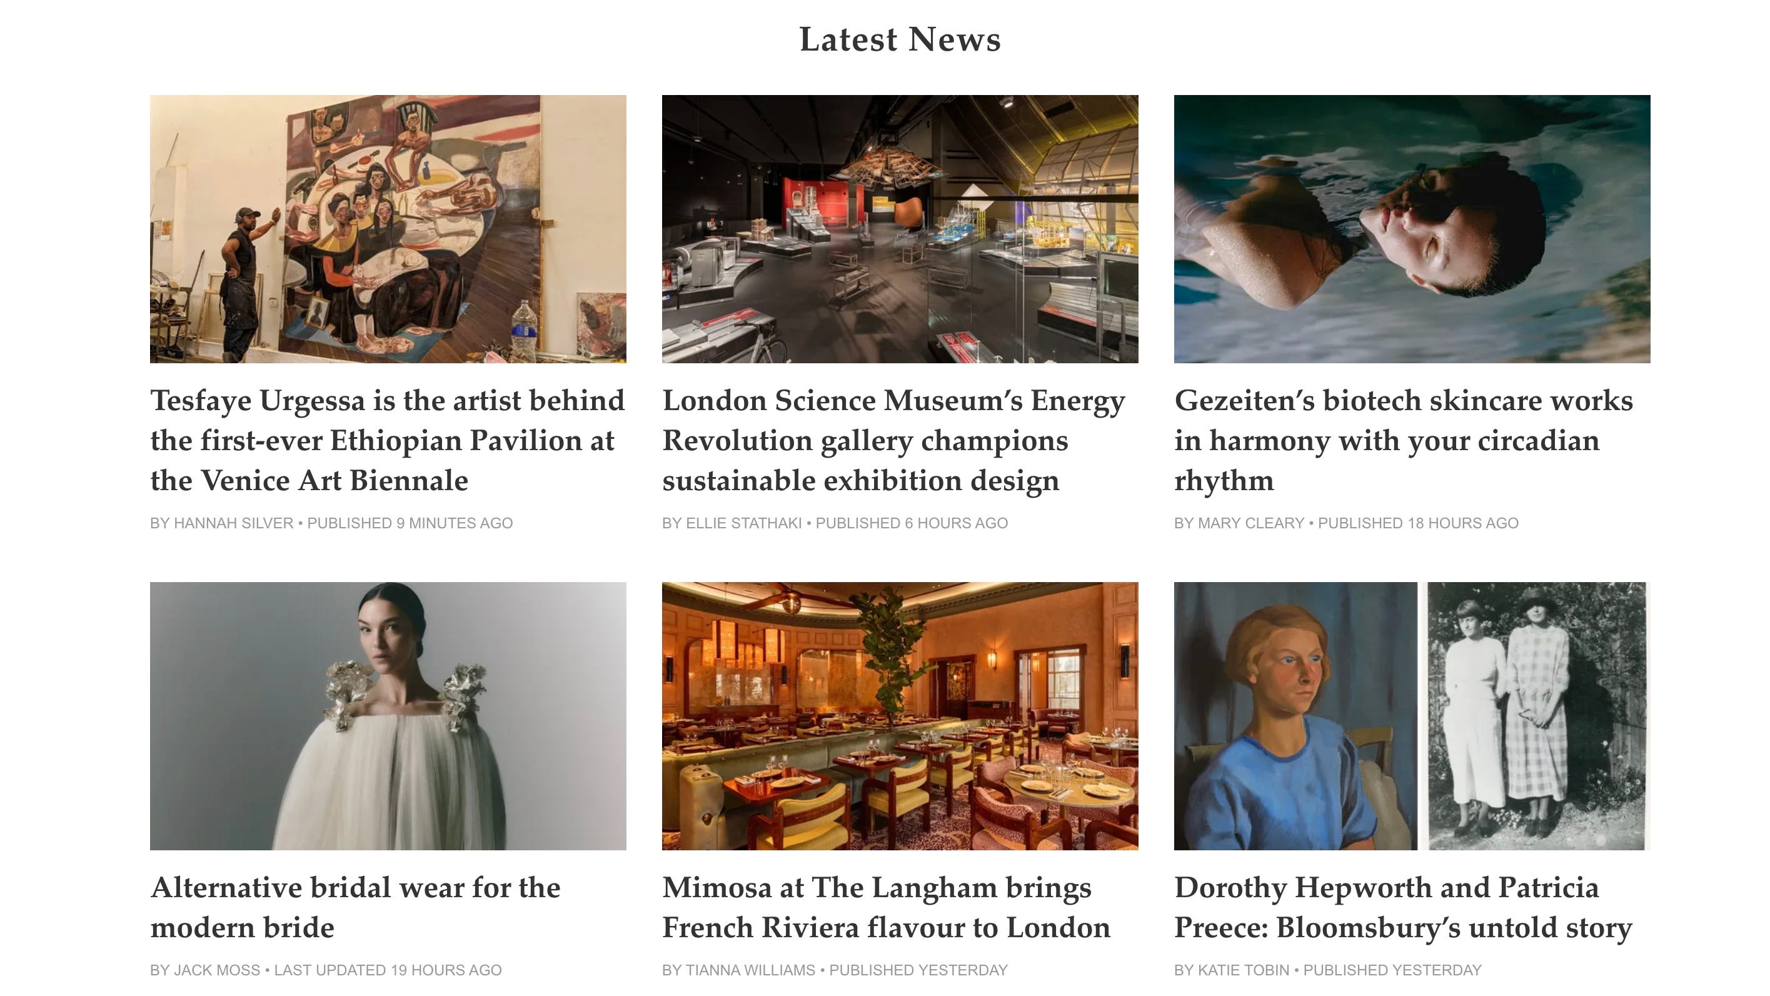Image resolution: width=1770 pixels, height=996 pixels.
Task: Open the Mimosa at The Langham headline
Action: (886, 907)
